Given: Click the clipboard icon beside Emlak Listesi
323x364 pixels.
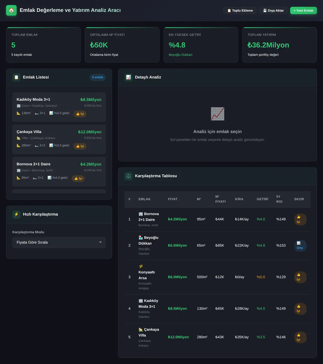Looking at the screenshot, I should [16, 77].
